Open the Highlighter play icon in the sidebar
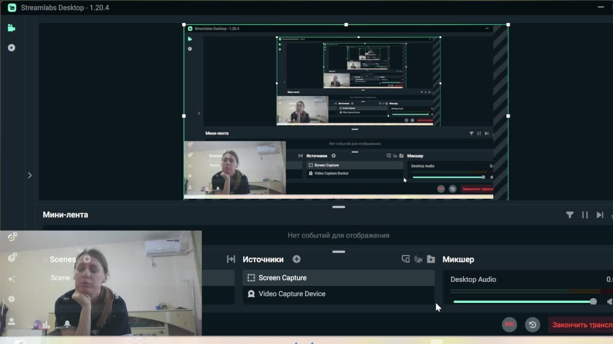This screenshot has width=613, height=344. [x=11, y=48]
